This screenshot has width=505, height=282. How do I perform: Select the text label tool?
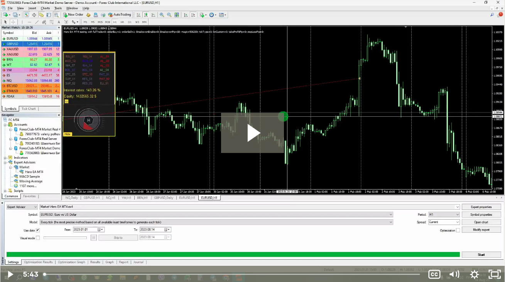click(66, 22)
